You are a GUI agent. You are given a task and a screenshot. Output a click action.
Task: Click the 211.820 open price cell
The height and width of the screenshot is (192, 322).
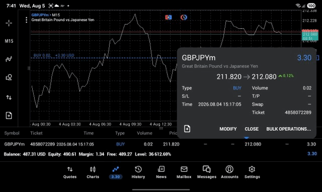(171, 144)
